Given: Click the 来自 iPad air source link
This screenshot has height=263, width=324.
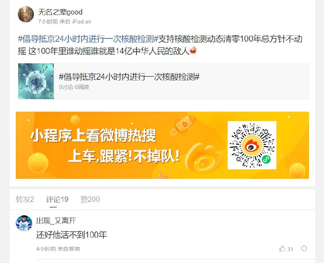Looking at the screenshot, I should [75, 21].
